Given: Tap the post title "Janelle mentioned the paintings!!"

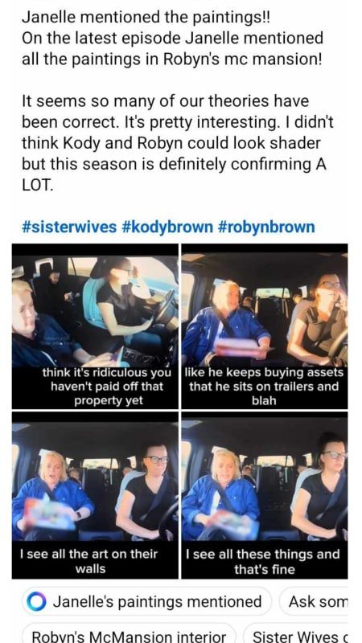Looking at the screenshot, I should pyautogui.click(x=146, y=17).
